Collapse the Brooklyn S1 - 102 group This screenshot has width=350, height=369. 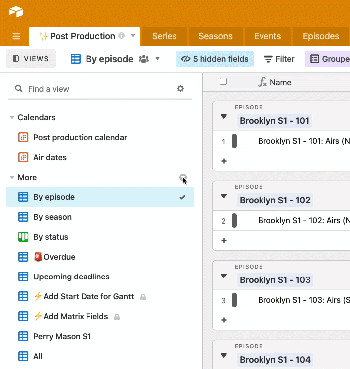224,196
